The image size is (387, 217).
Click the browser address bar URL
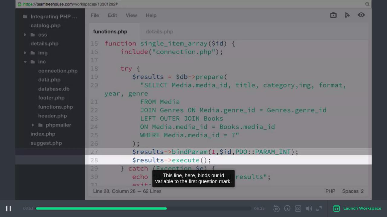[70, 4]
